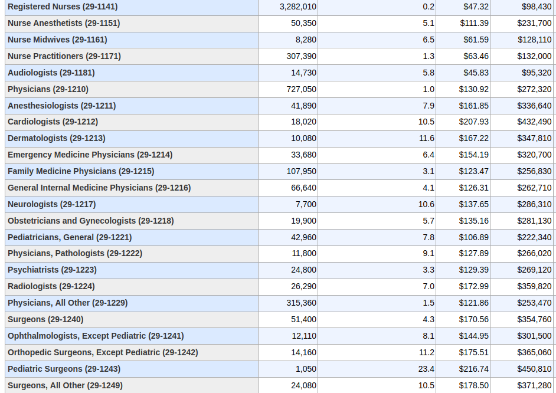Click the Nurse Anesthetists (29-1151) occupation title
This screenshot has height=393, width=556.
coord(64,23)
